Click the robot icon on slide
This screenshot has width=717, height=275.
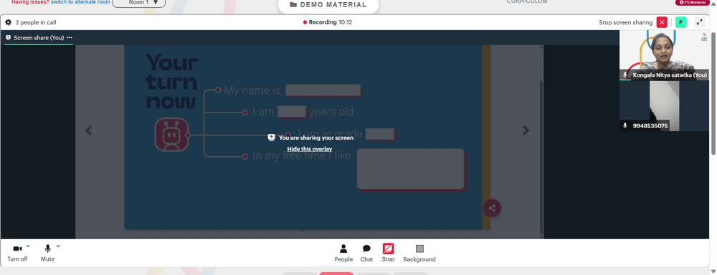tap(171, 135)
